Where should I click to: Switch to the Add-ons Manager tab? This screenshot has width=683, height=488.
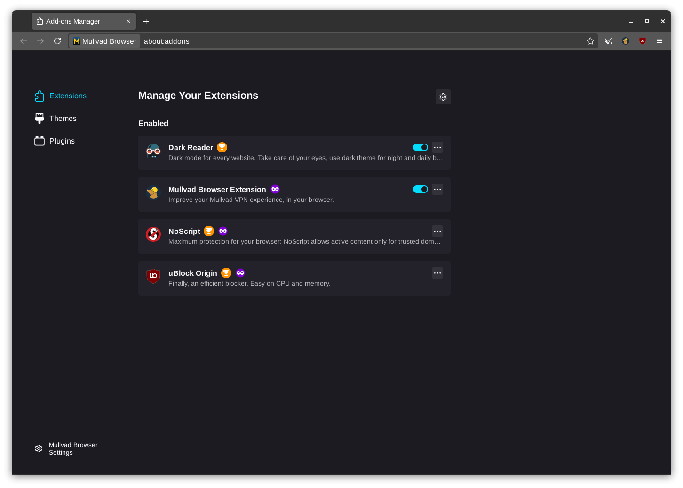coord(79,21)
